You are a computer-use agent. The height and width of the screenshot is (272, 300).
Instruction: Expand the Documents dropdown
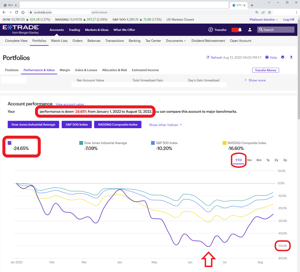176,41
